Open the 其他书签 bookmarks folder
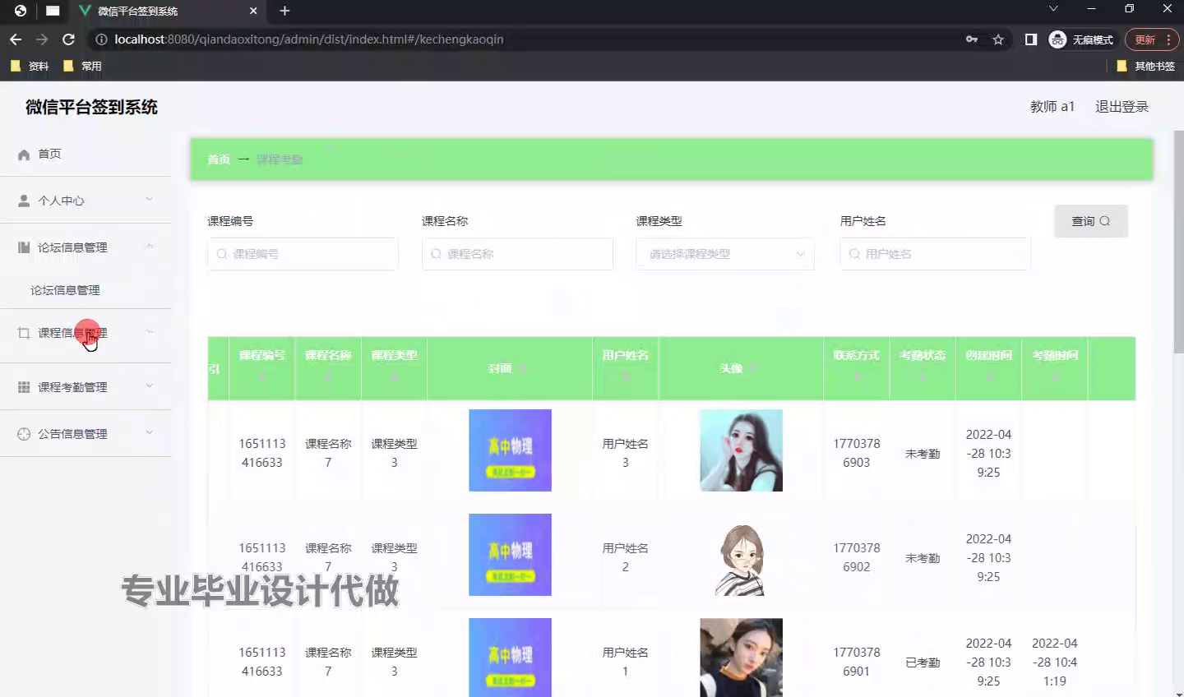 point(1146,66)
